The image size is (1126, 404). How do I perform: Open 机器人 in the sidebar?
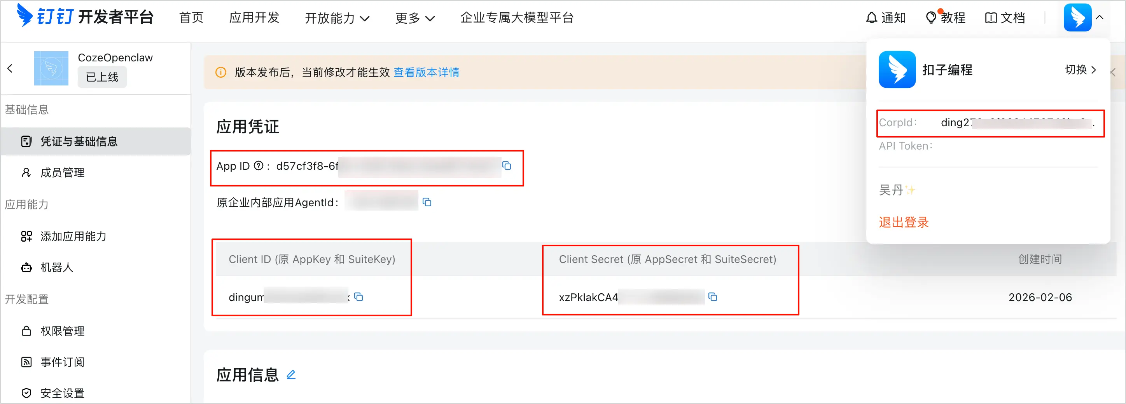56,268
